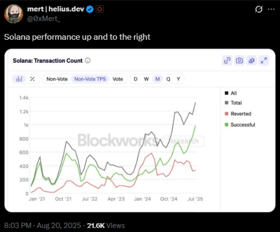Expand the chart to fullscreen

[x=264, y=61]
